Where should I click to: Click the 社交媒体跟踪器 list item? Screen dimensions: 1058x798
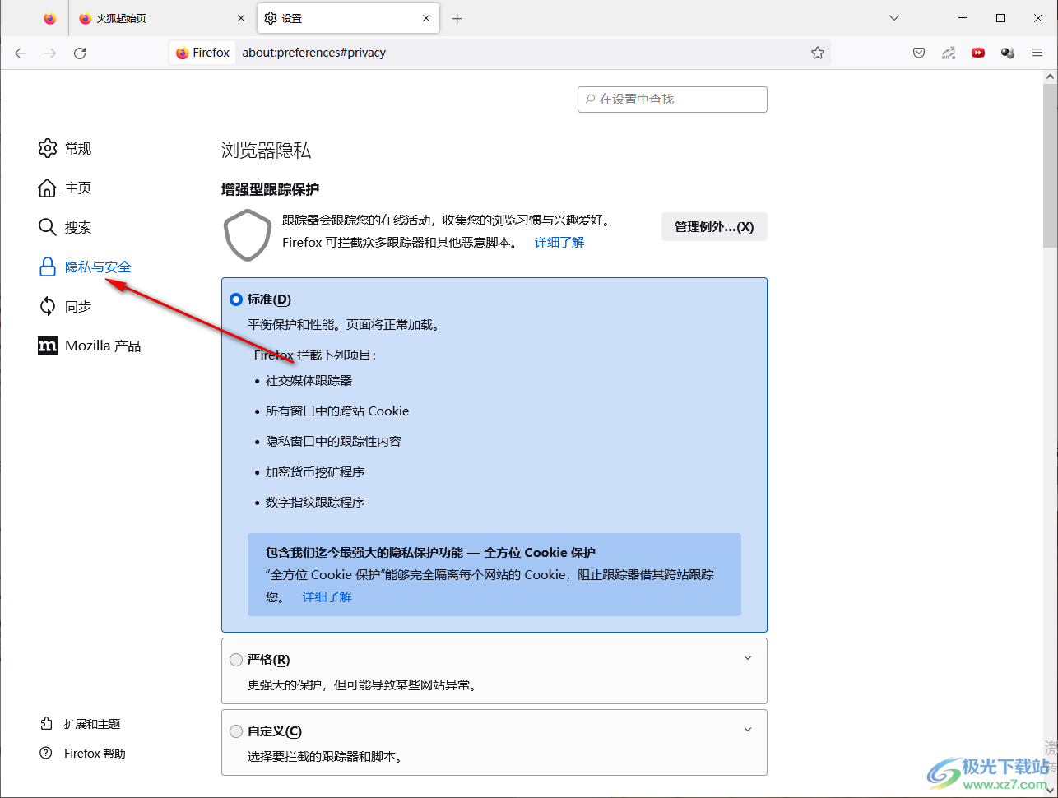[x=309, y=381]
